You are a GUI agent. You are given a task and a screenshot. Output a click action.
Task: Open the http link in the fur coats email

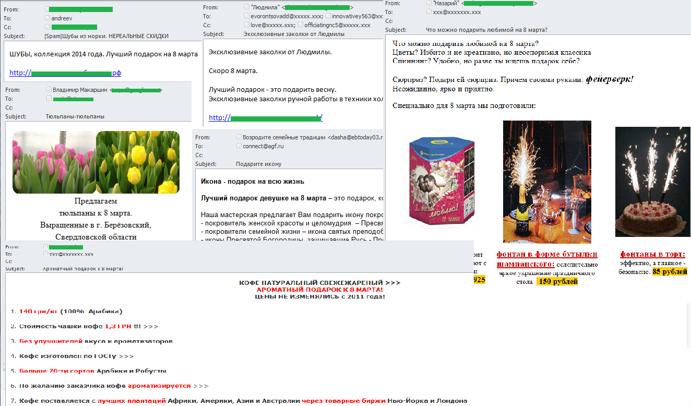[x=65, y=73]
